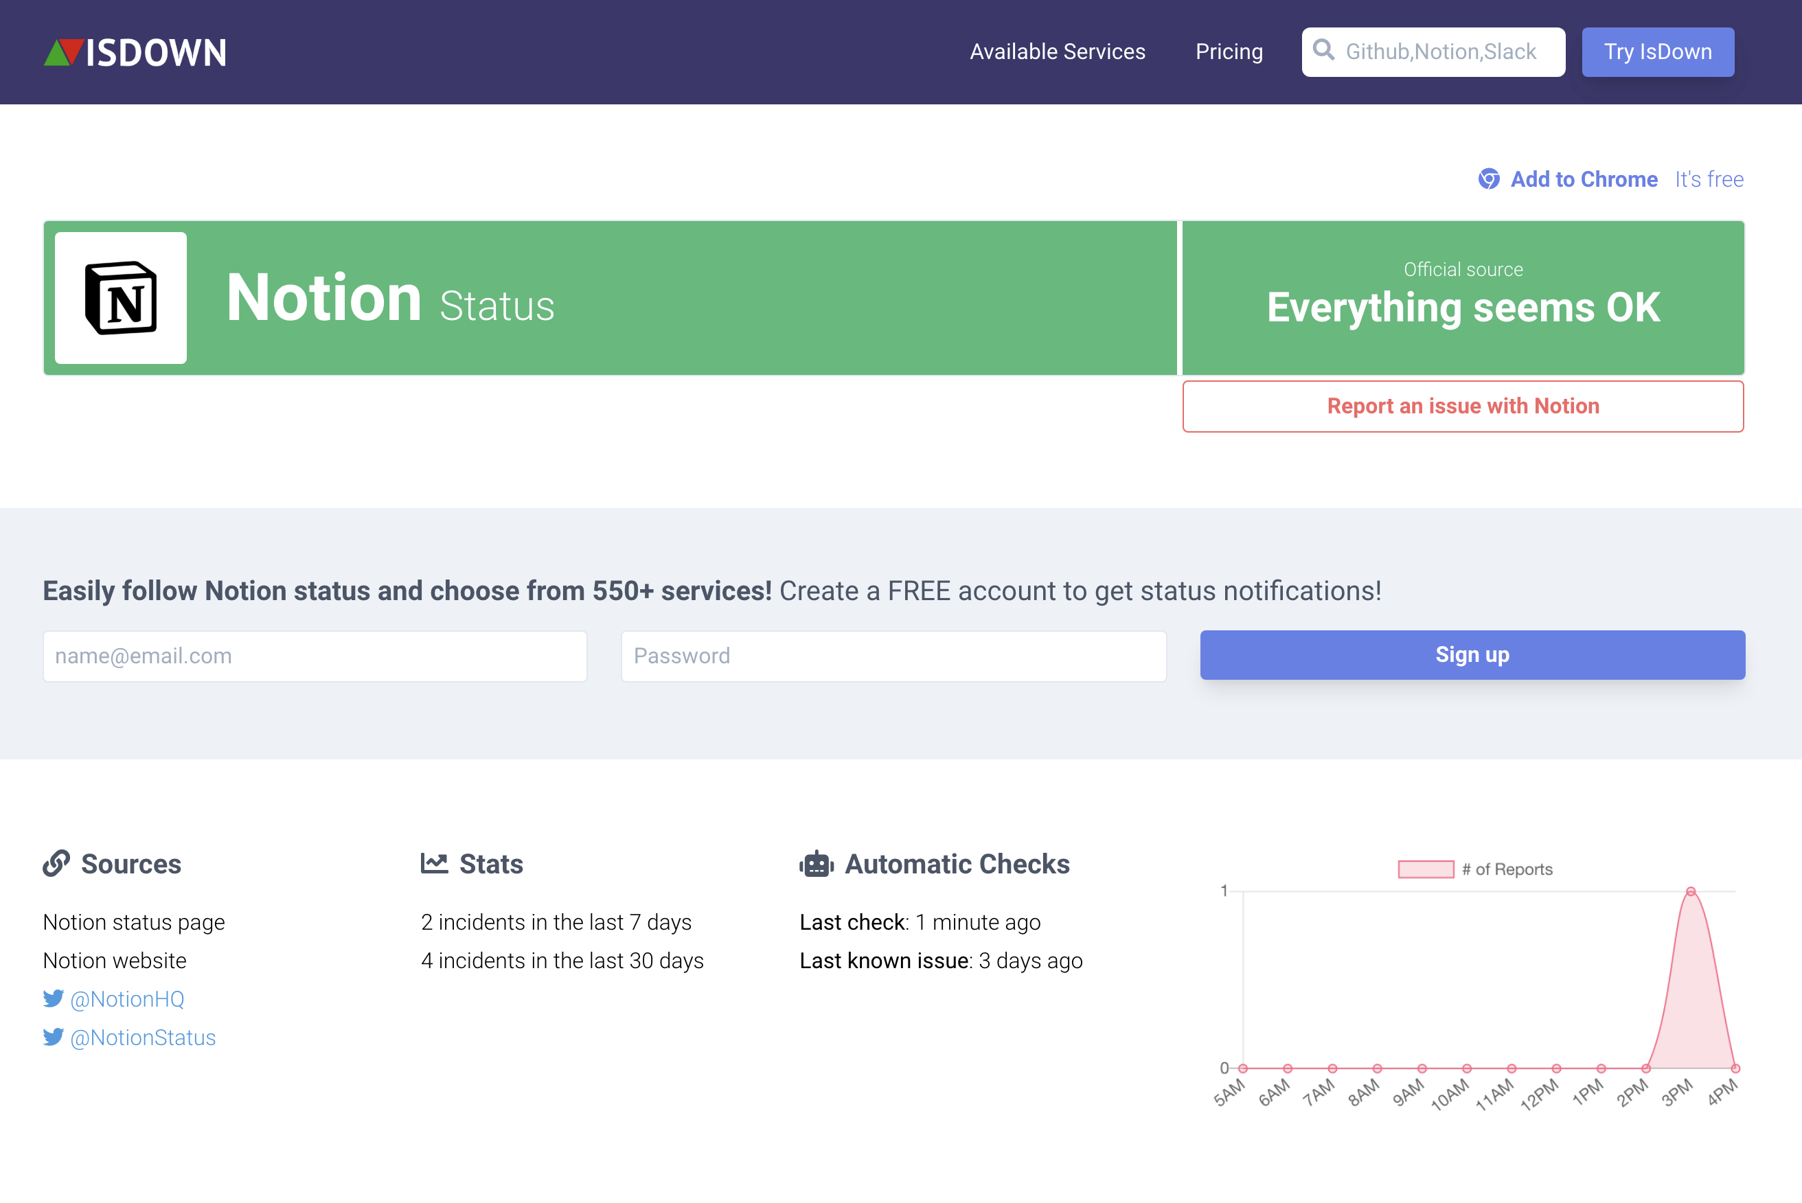1802x1203 pixels.
Task: Click the Notion logo thumbnail
Action: (121, 298)
